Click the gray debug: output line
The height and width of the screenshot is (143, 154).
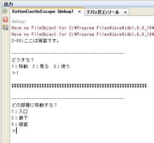click(x=19, y=21)
